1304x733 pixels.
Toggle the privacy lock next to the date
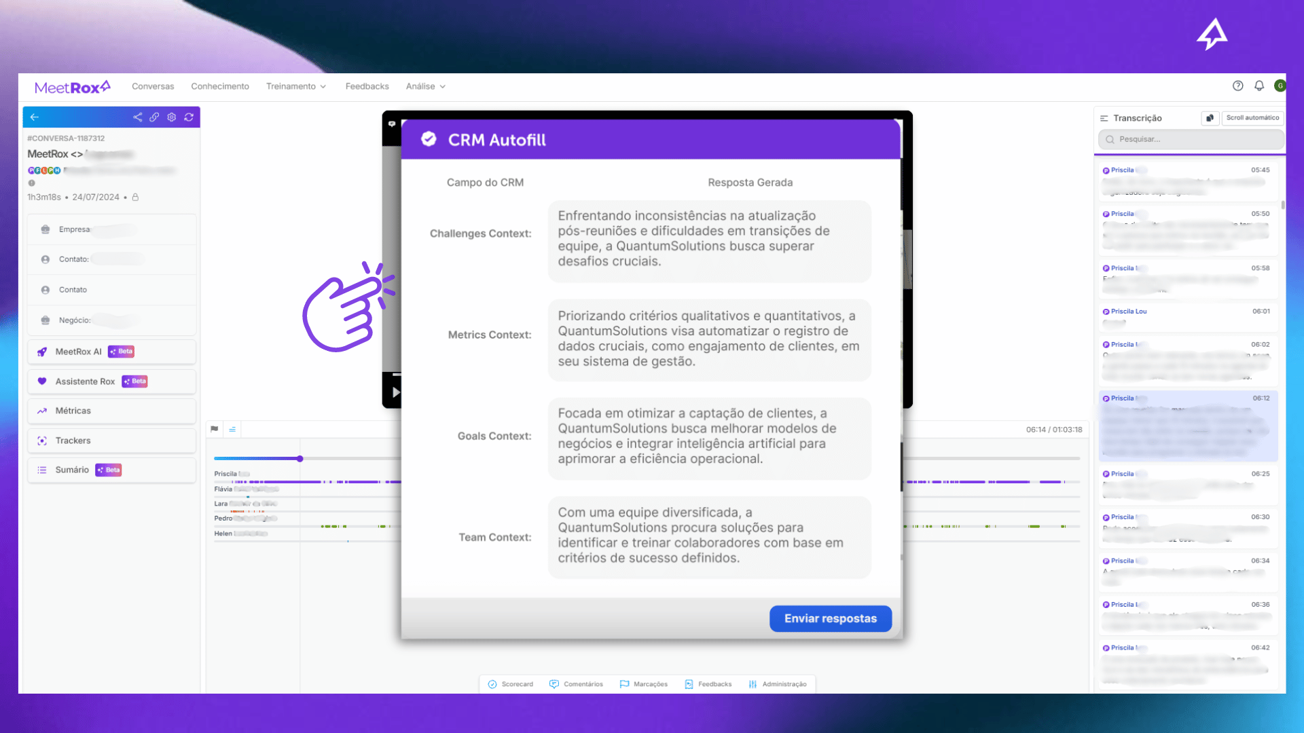click(x=134, y=197)
